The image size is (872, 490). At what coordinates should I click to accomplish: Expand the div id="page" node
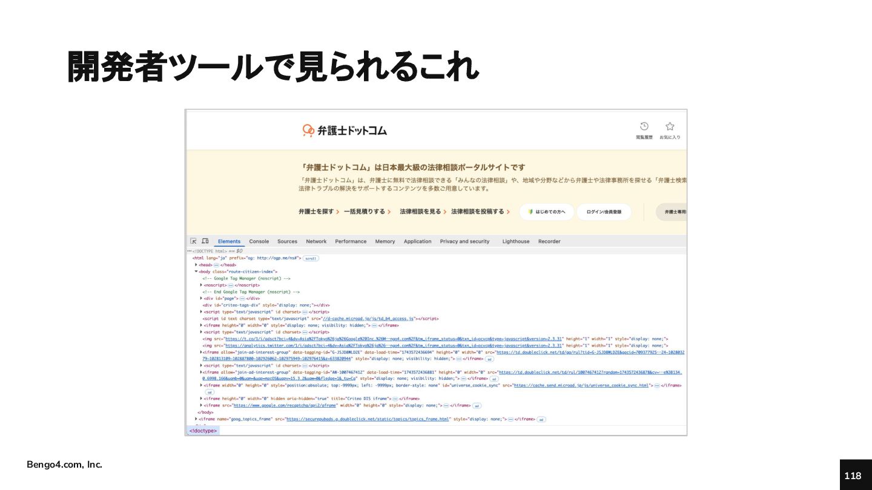coord(201,298)
